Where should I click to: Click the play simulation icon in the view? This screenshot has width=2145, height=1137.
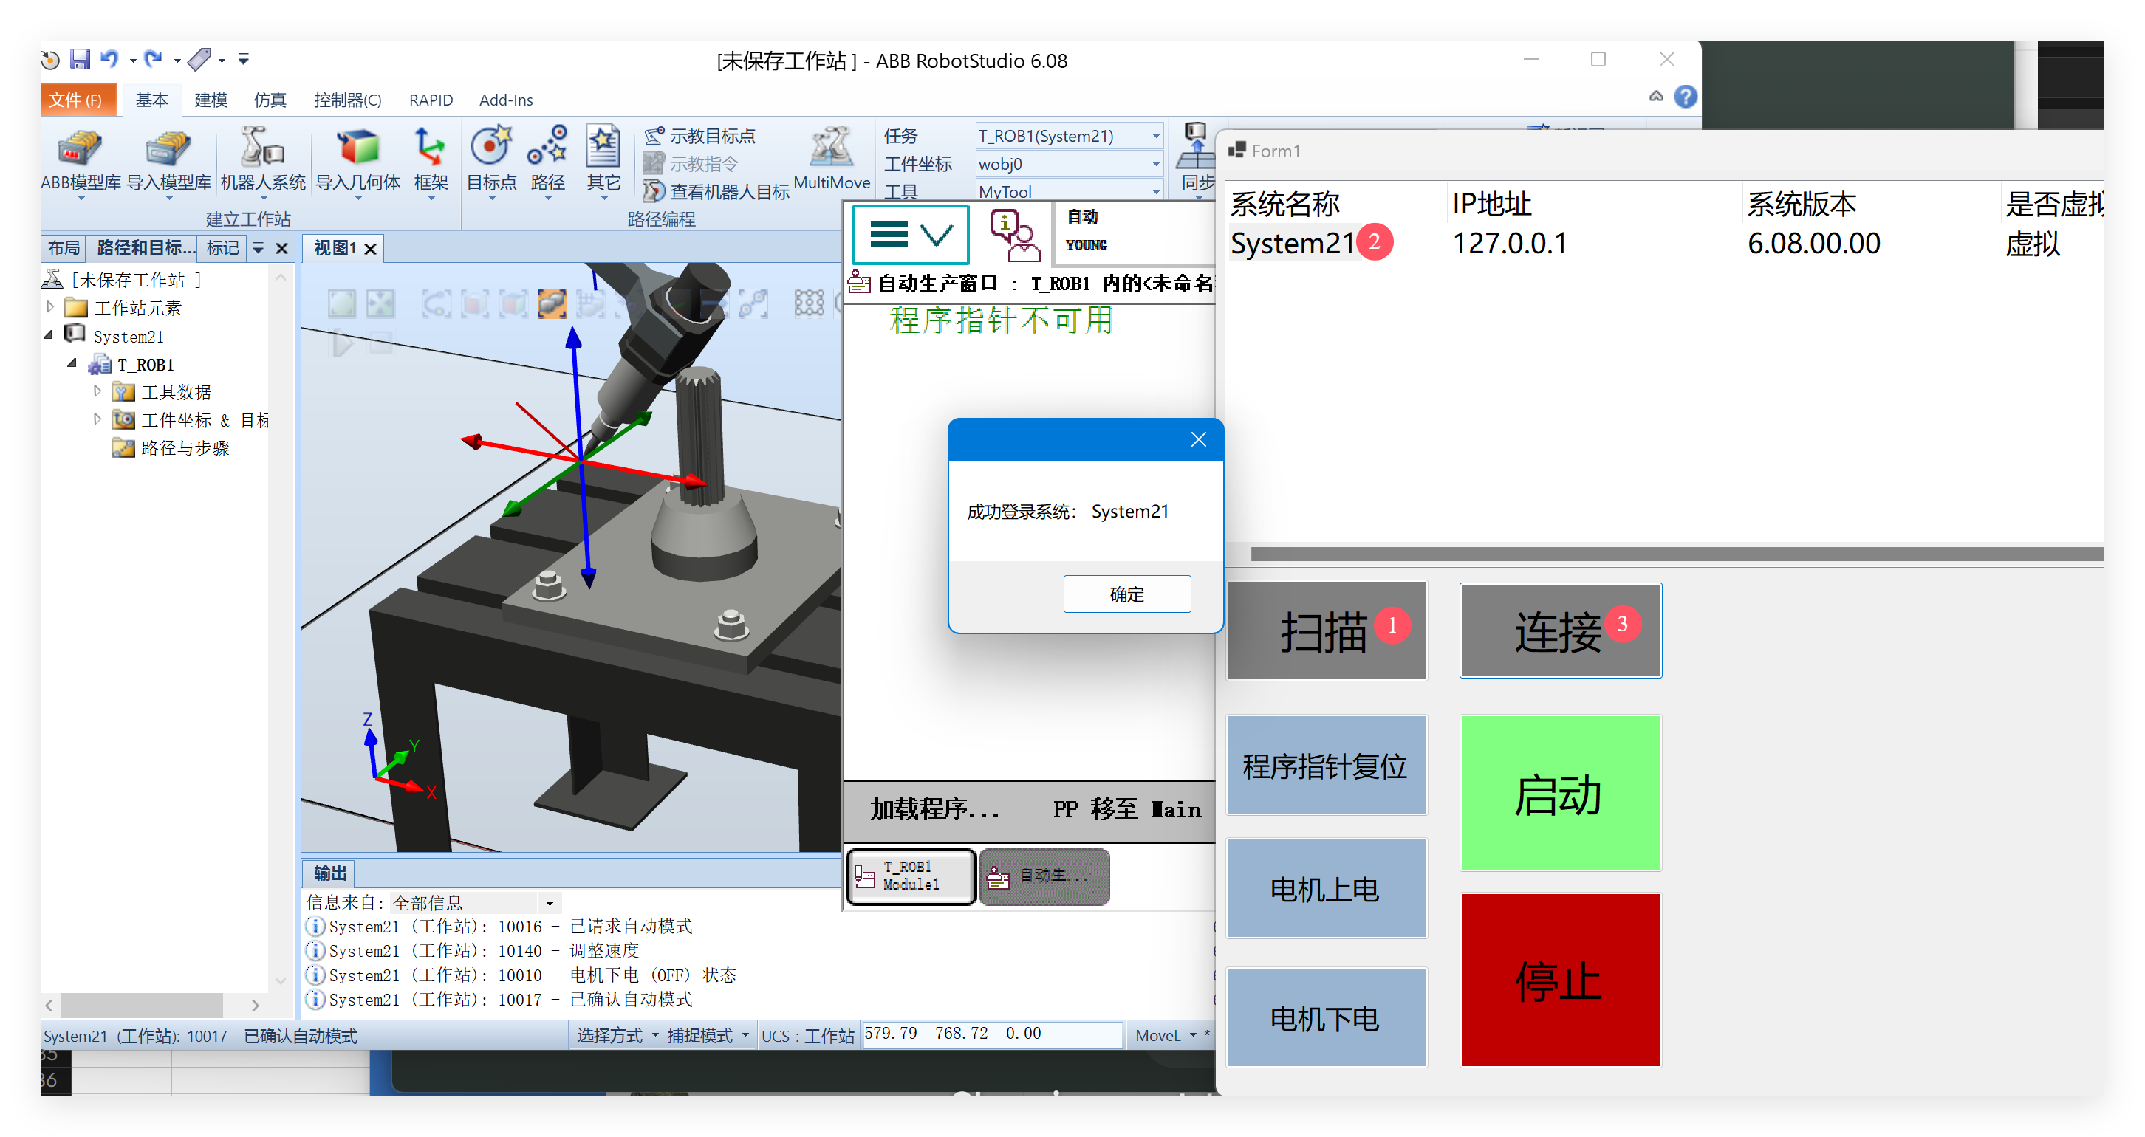(x=342, y=343)
